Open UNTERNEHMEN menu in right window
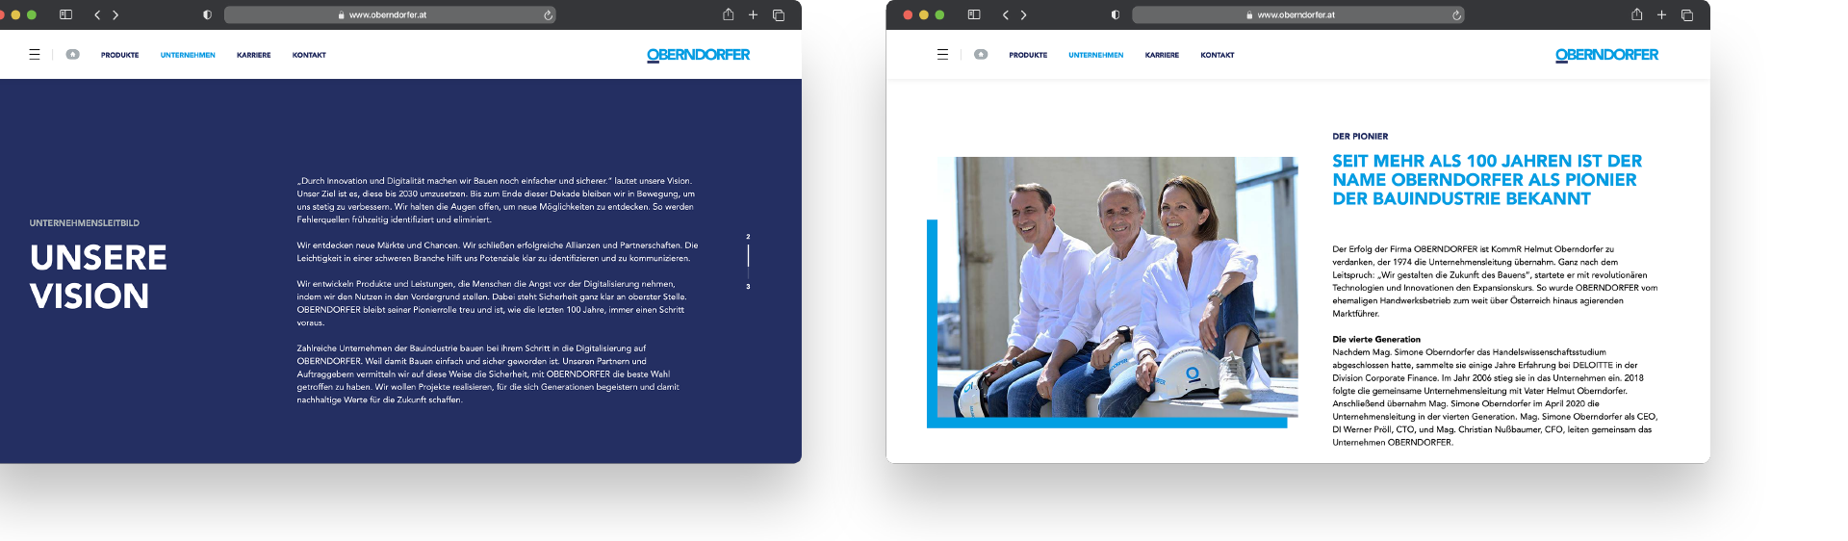Image resolution: width=1848 pixels, height=541 pixels. pos(1096,55)
